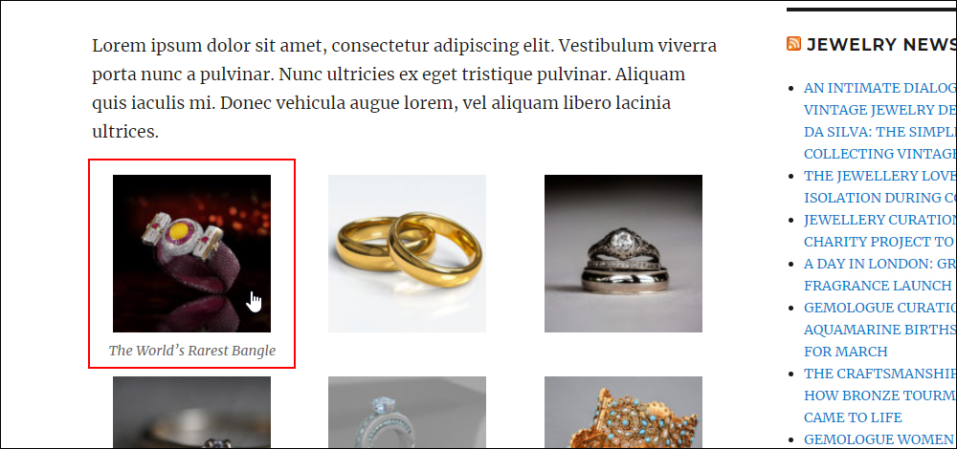Image resolution: width=957 pixels, height=449 pixels.
Task: Click the 'The World's Rarest Bangle' caption
Action: [192, 351]
